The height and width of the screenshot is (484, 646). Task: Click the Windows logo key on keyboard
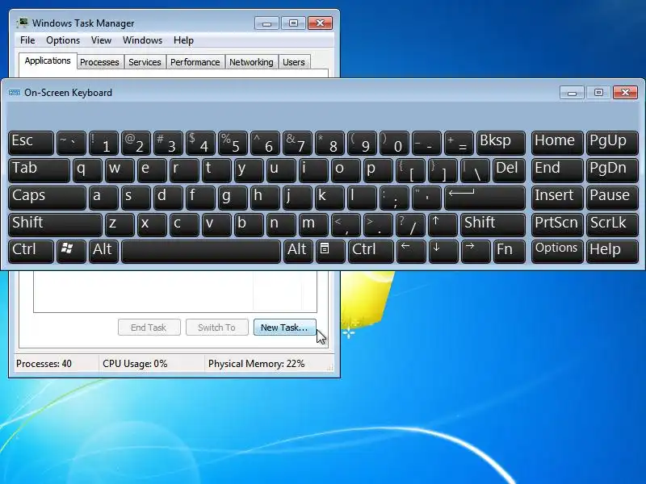point(71,251)
